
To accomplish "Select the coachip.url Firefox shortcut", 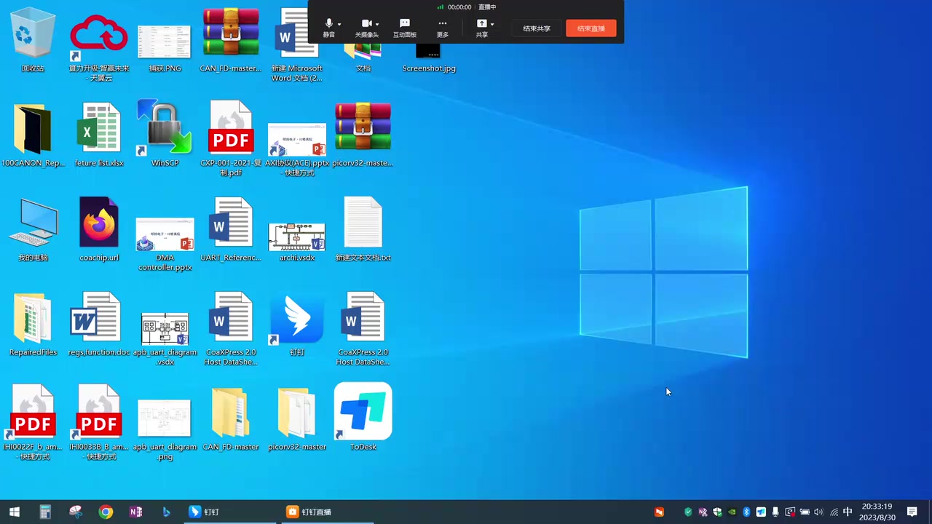I will (x=99, y=229).
